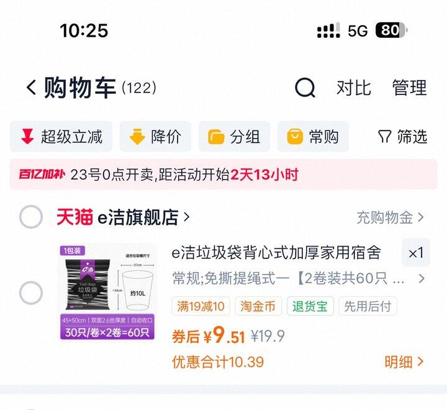Expand 明细 discount details
The width and height of the screenshot is (447, 410).
pos(404,362)
